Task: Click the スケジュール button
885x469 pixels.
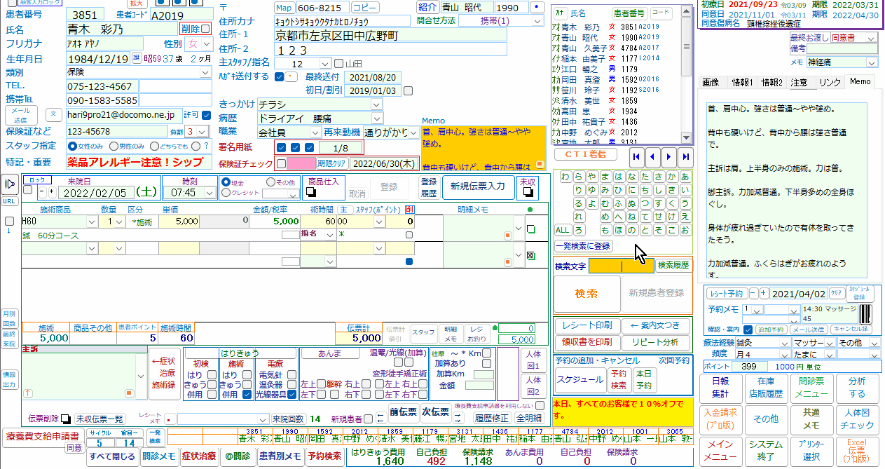Action: coord(580,379)
